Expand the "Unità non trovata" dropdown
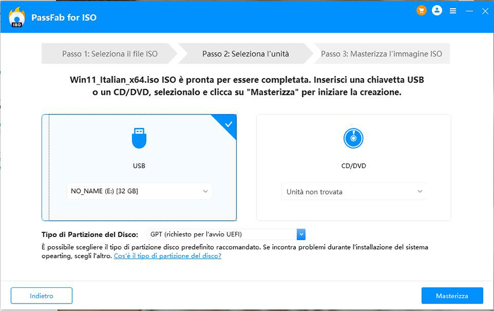Viewport: 494px width, 311px height. pyautogui.click(x=354, y=192)
